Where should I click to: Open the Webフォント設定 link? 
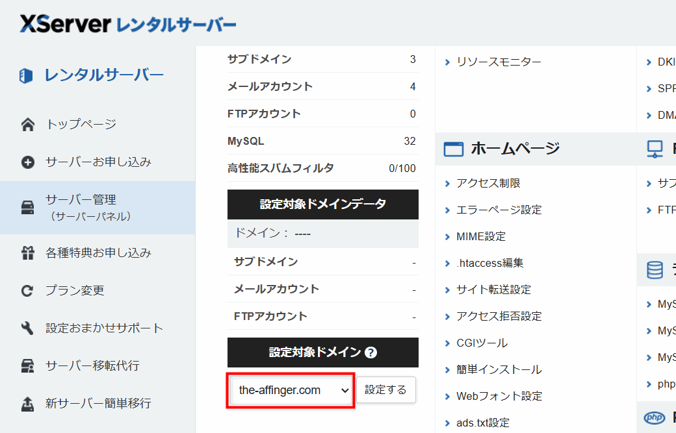[x=499, y=396]
